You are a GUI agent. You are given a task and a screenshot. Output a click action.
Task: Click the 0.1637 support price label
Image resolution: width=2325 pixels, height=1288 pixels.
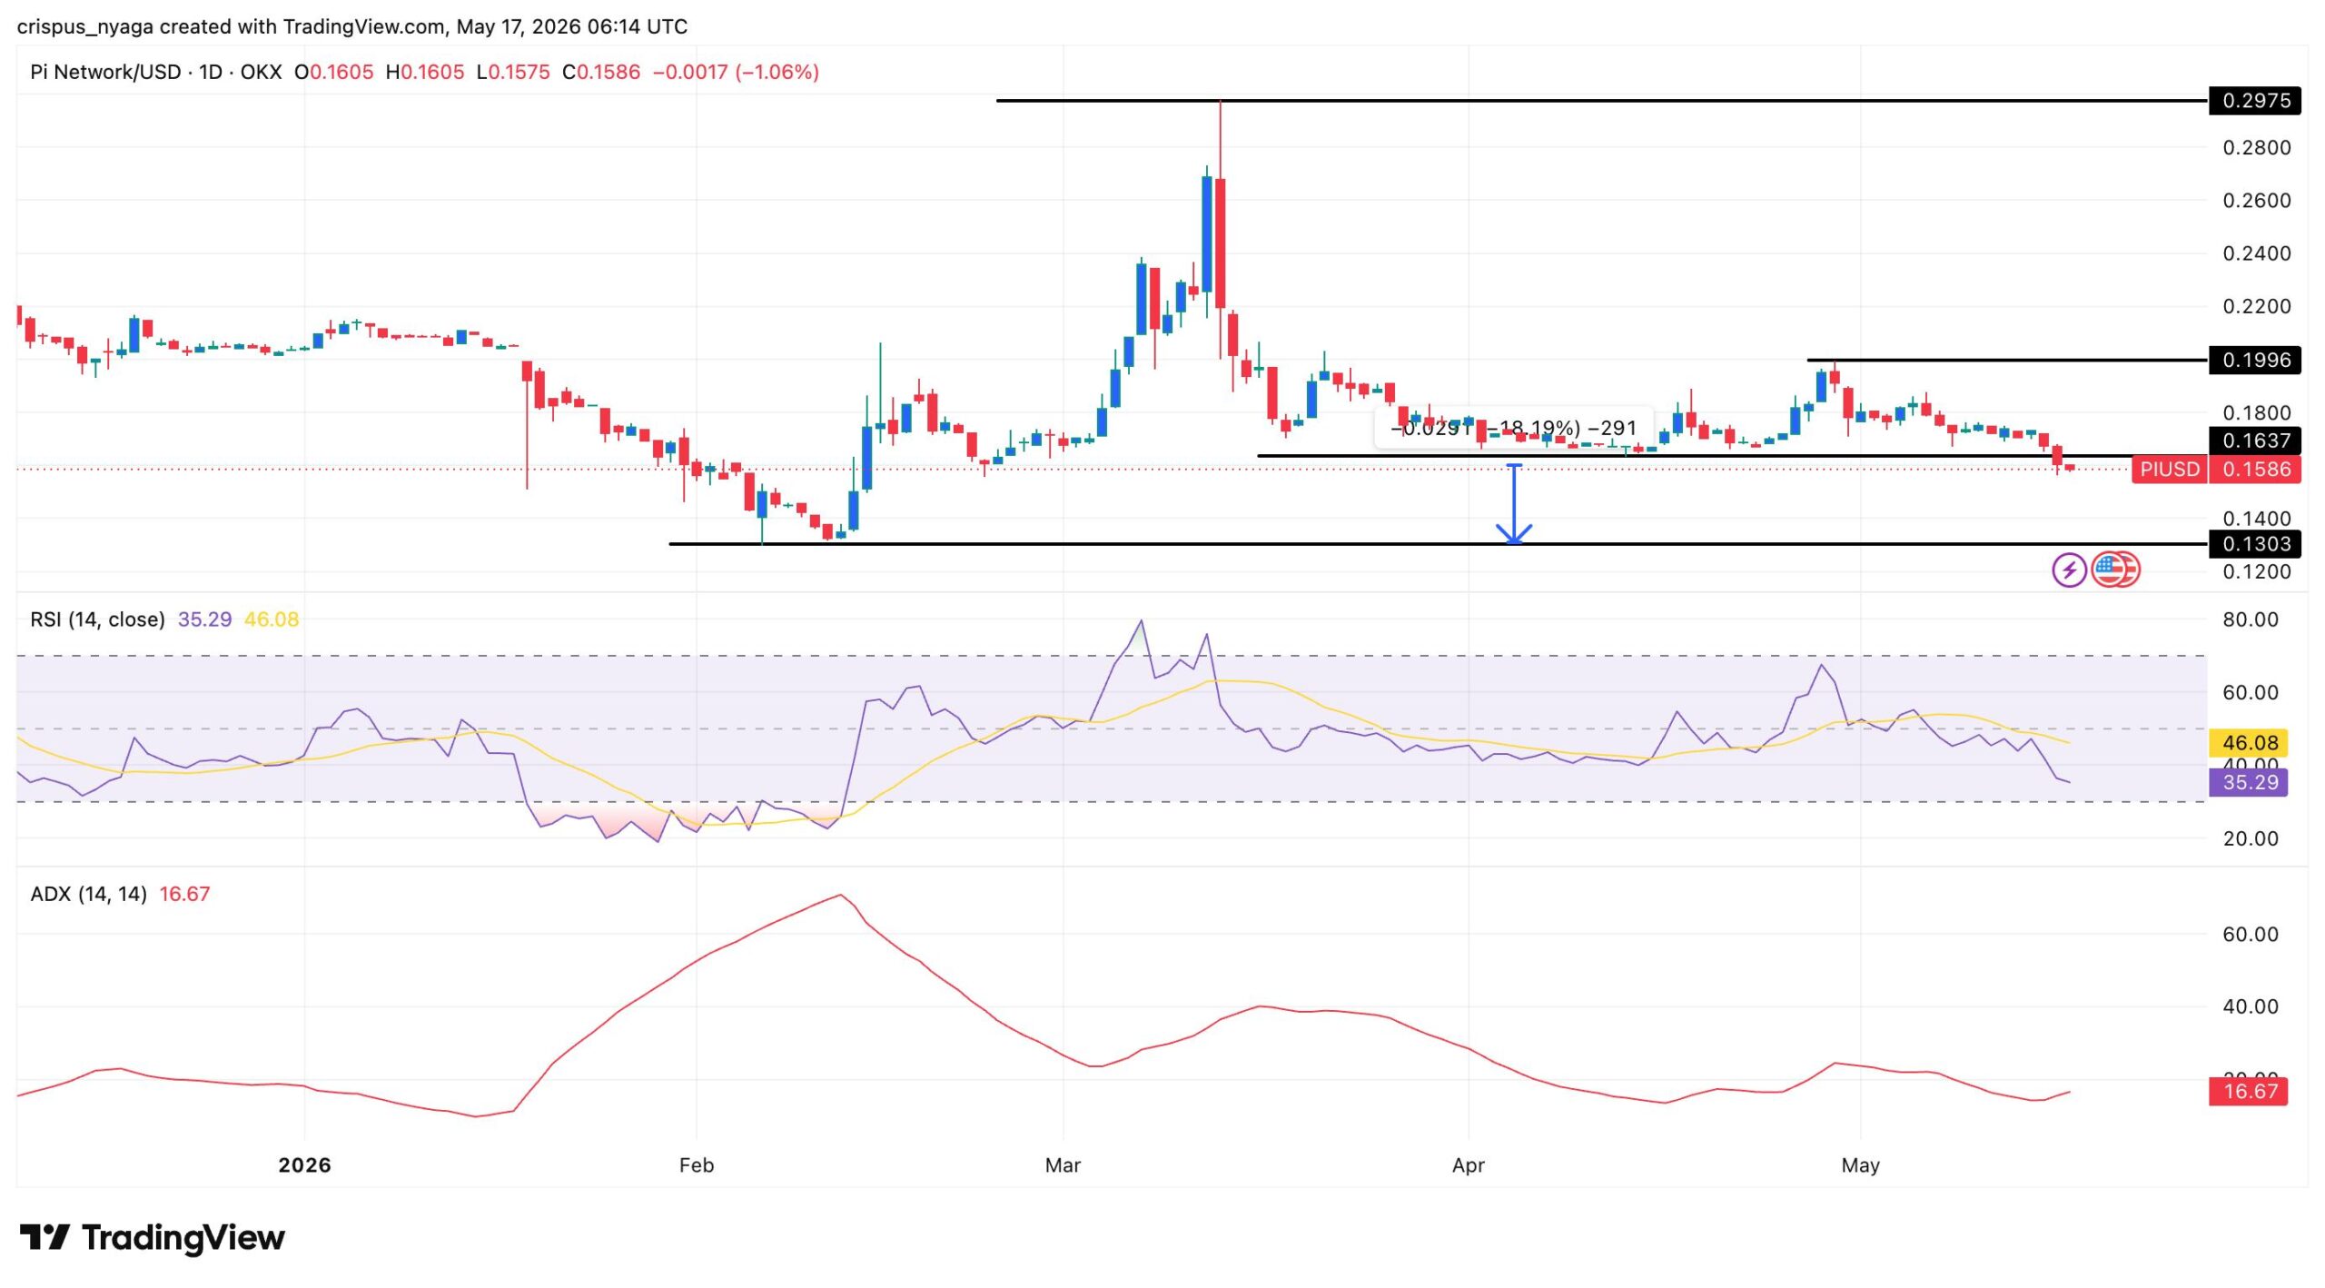tap(2255, 441)
